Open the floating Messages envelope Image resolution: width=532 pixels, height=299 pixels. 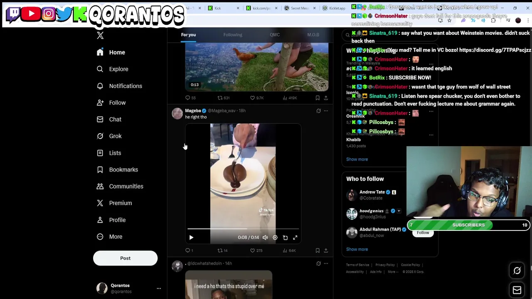[x=517, y=290]
